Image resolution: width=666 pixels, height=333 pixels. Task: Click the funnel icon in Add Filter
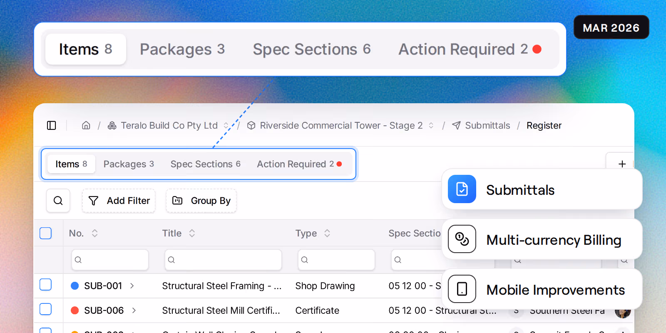[x=94, y=201]
